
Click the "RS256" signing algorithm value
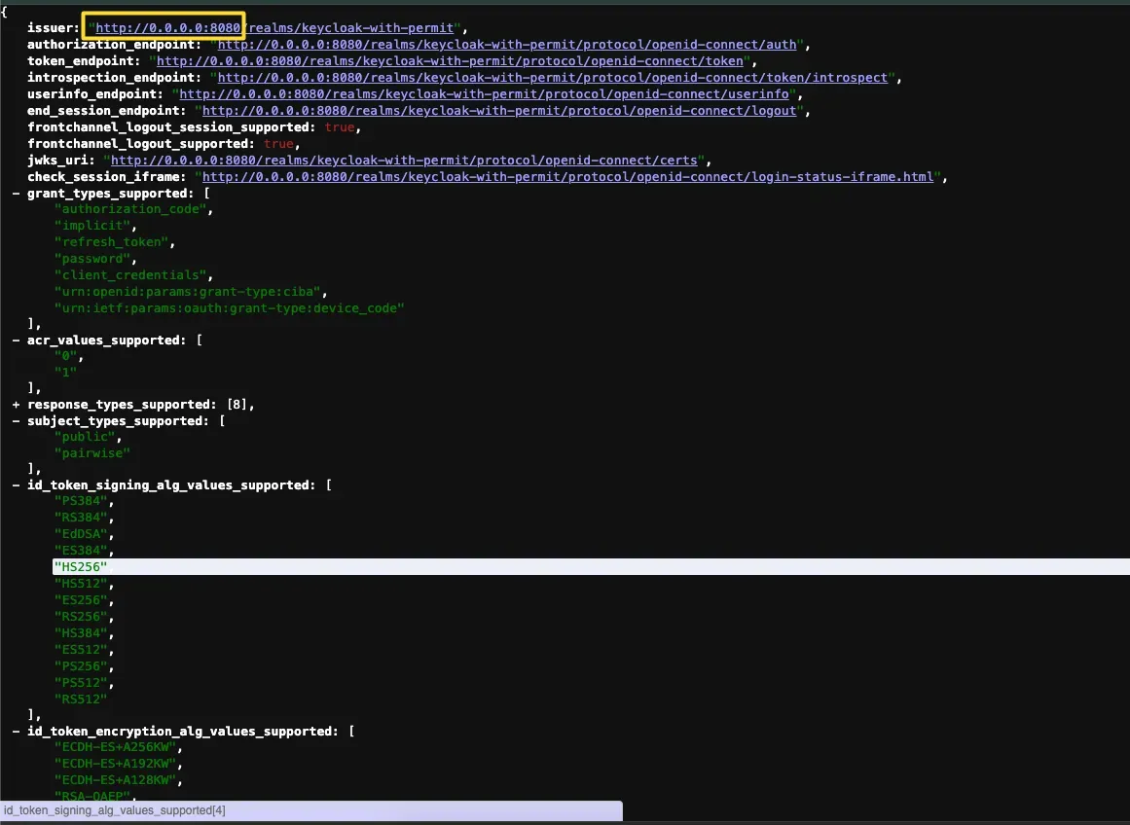(x=82, y=617)
